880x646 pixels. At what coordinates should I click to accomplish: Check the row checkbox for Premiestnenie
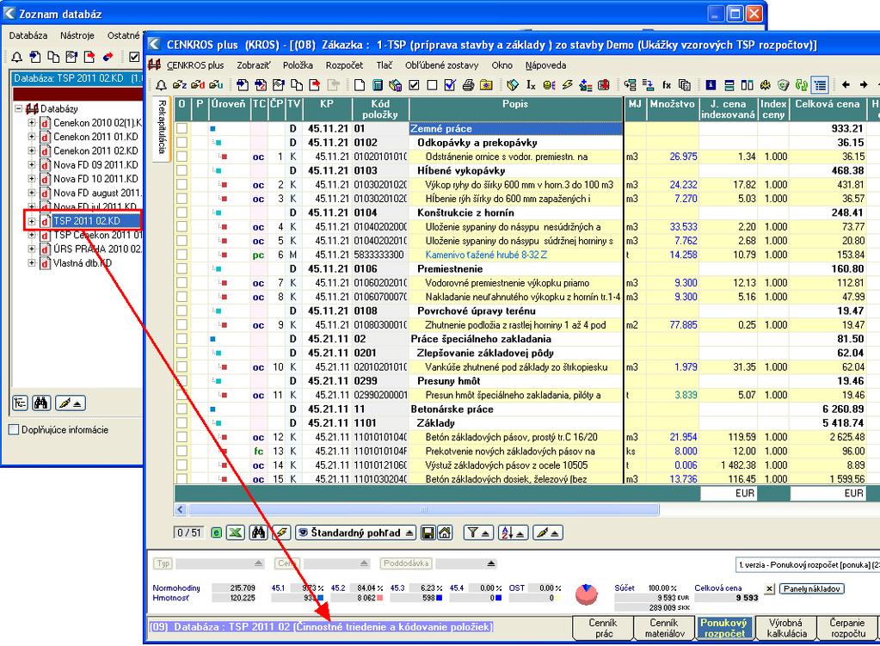(x=182, y=269)
